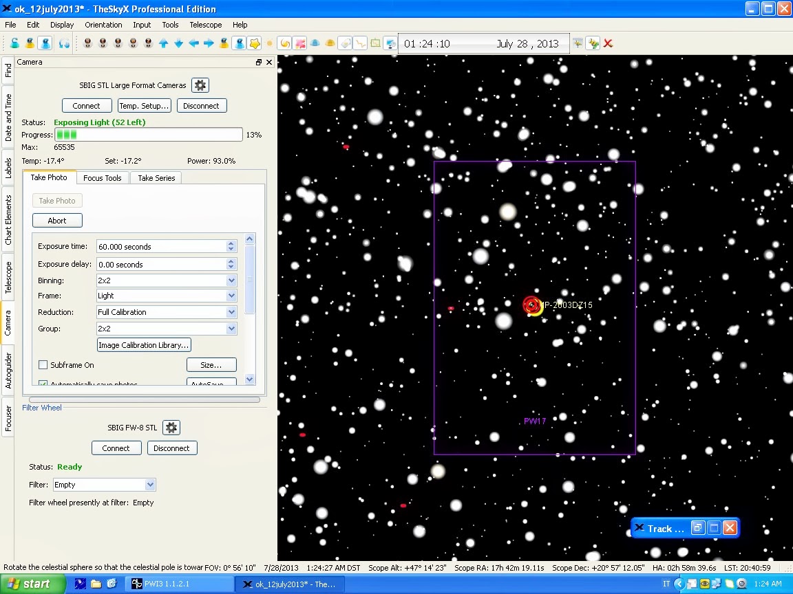The width and height of the screenshot is (793, 594).
Task: Select the PWI3 1.1.2.1 taskbar item
Action: 179,584
